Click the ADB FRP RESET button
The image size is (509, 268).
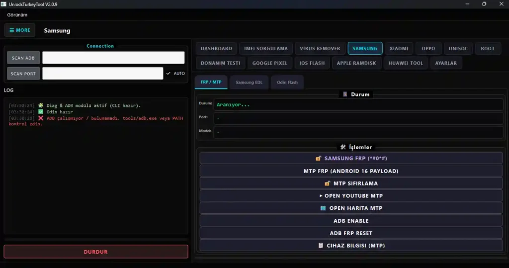click(351, 233)
